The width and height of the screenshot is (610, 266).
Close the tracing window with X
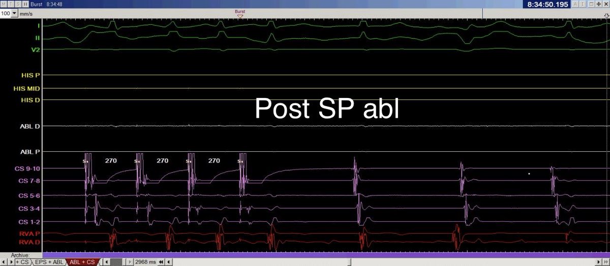pos(606,4)
